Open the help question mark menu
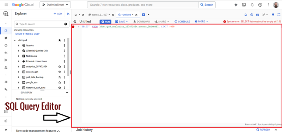 tap(260, 5)
